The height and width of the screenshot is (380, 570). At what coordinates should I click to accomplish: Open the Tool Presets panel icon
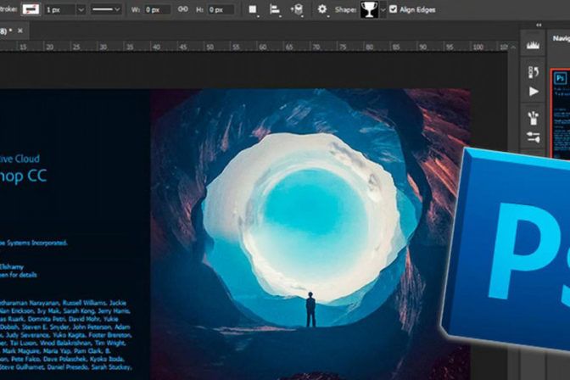tap(534, 137)
